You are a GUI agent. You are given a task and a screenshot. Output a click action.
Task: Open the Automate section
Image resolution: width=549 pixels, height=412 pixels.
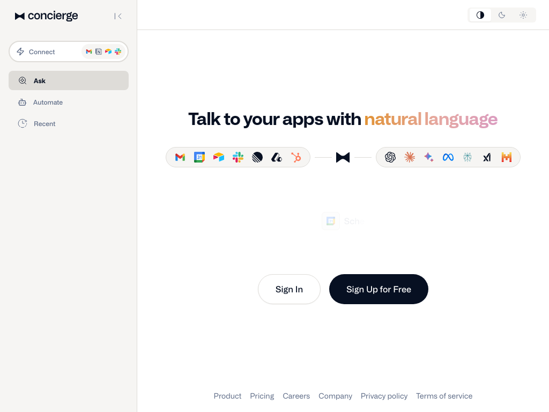coord(69,102)
